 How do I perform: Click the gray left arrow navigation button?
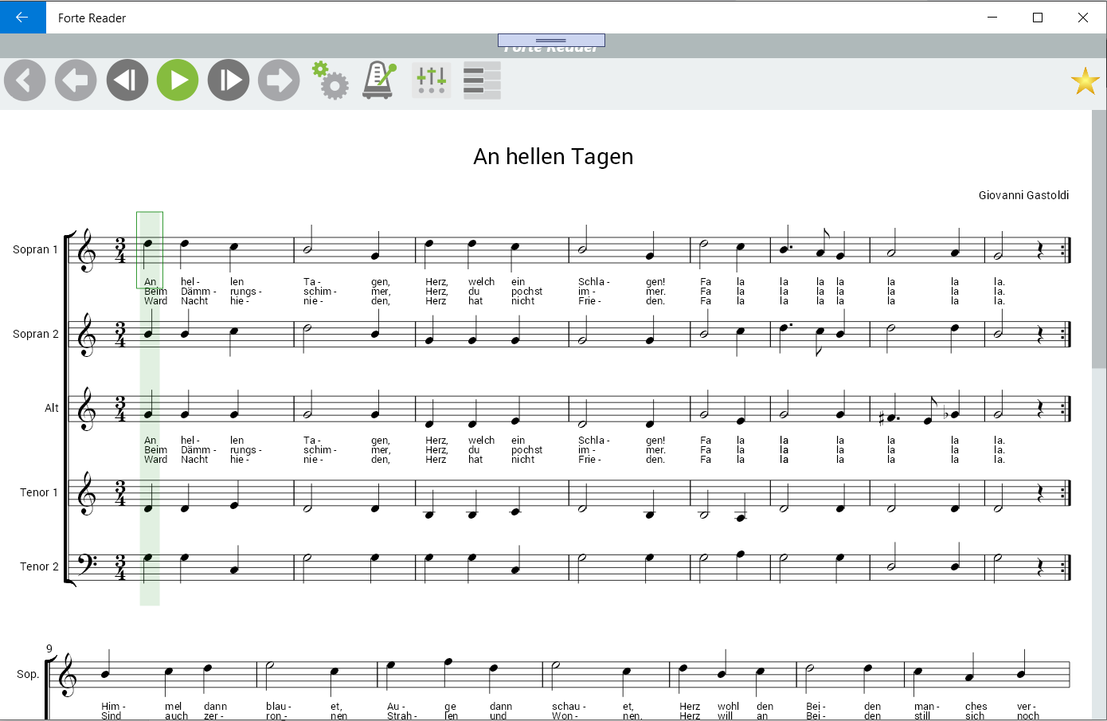pos(76,80)
